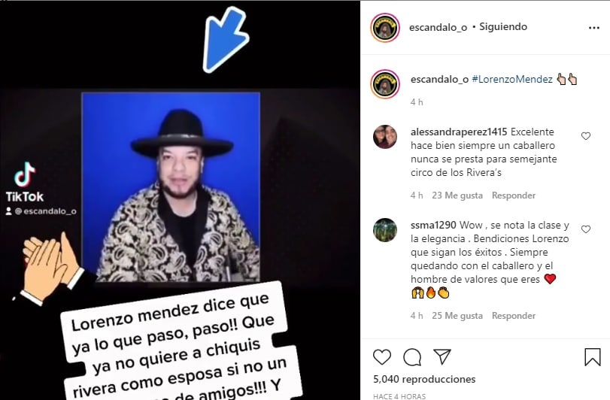View 23 Me gusta on first comment
610x400 pixels.
(x=457, y=195)
